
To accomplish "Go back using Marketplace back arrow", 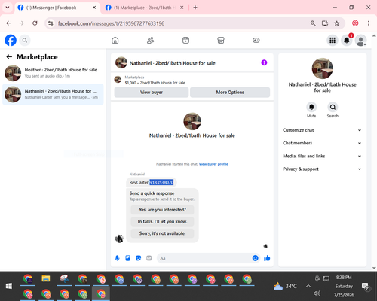I will click(x=9, y=57).
